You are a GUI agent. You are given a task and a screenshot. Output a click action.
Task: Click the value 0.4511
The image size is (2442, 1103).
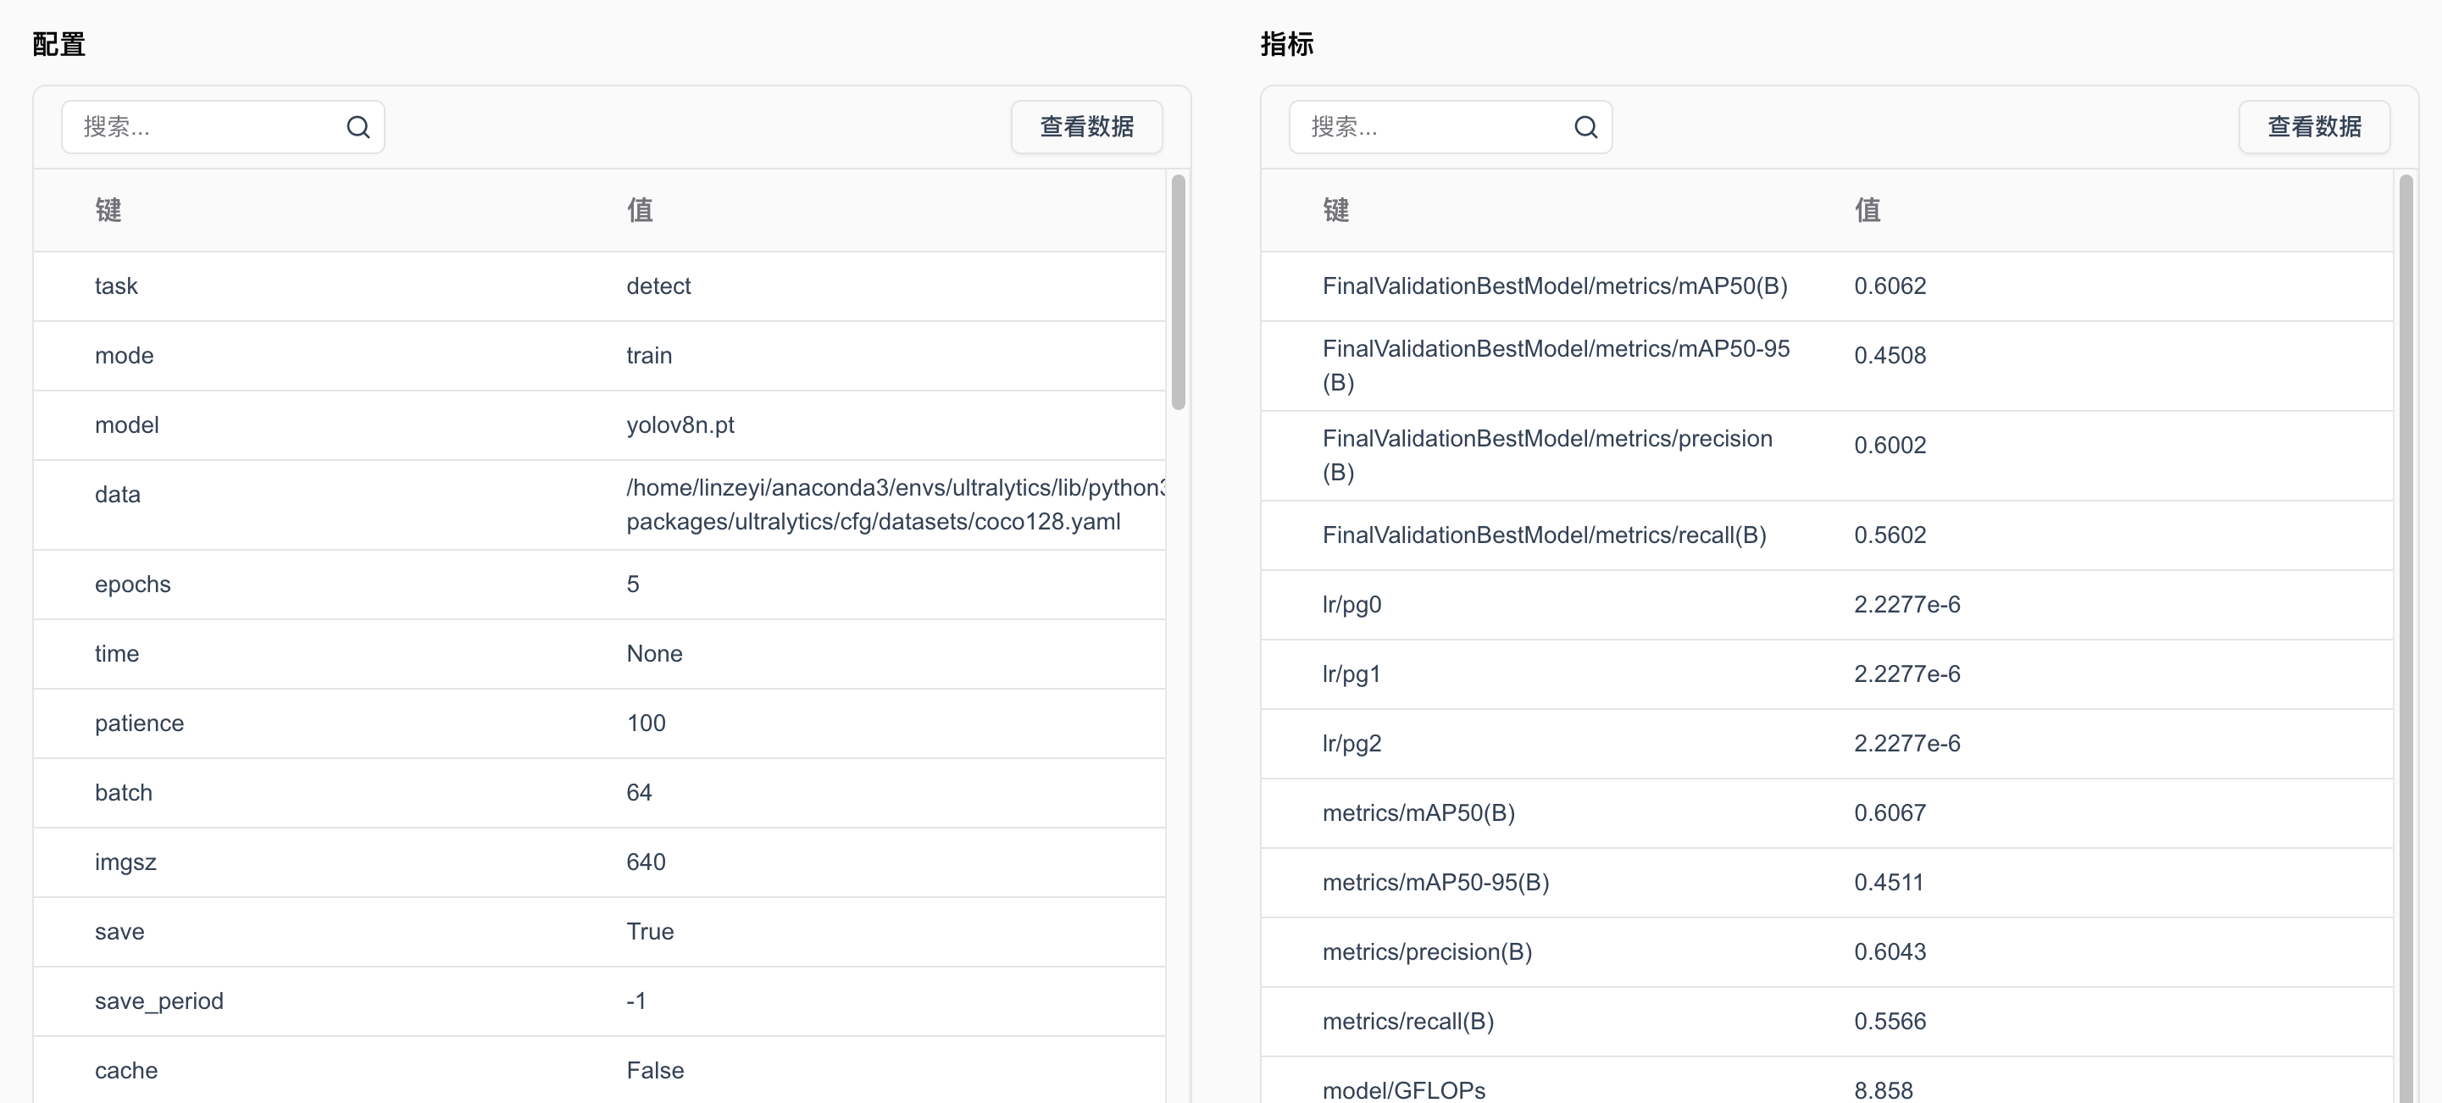pos(1889,882)
